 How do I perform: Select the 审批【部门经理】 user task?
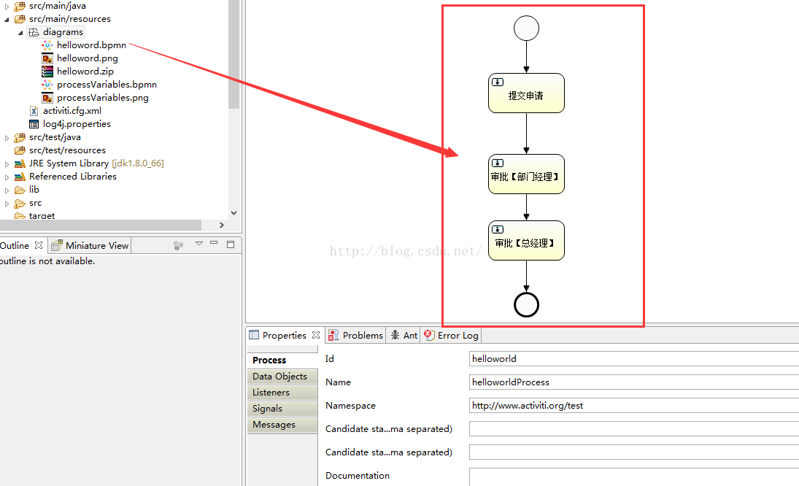526,174
